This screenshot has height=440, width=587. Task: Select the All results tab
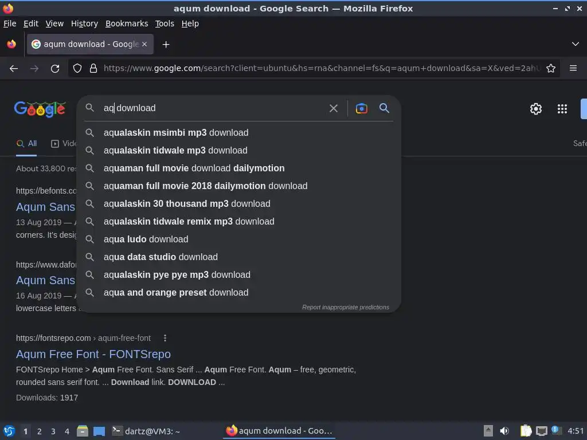26,144
